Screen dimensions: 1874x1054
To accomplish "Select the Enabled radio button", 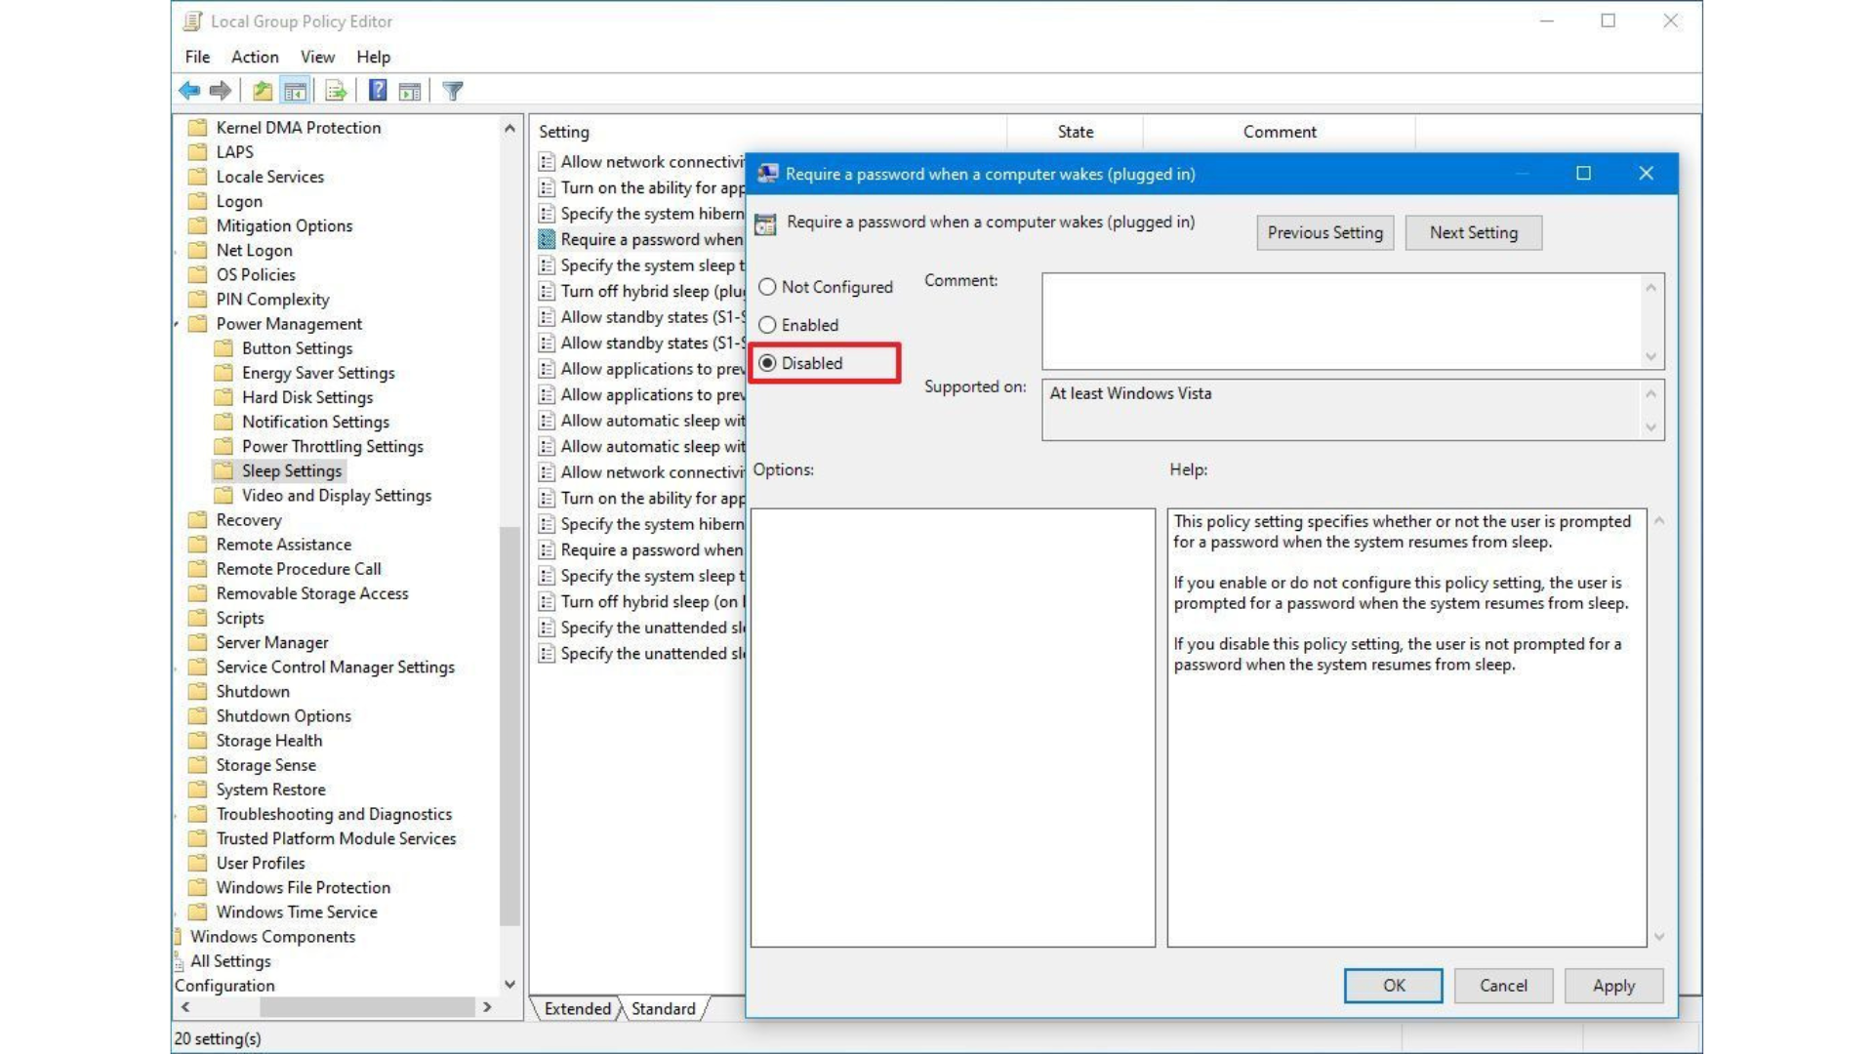I will [x=767, y=325].
